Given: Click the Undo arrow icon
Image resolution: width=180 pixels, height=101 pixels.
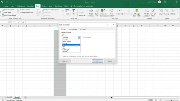Looking at the screenshot, I should 2,2.
